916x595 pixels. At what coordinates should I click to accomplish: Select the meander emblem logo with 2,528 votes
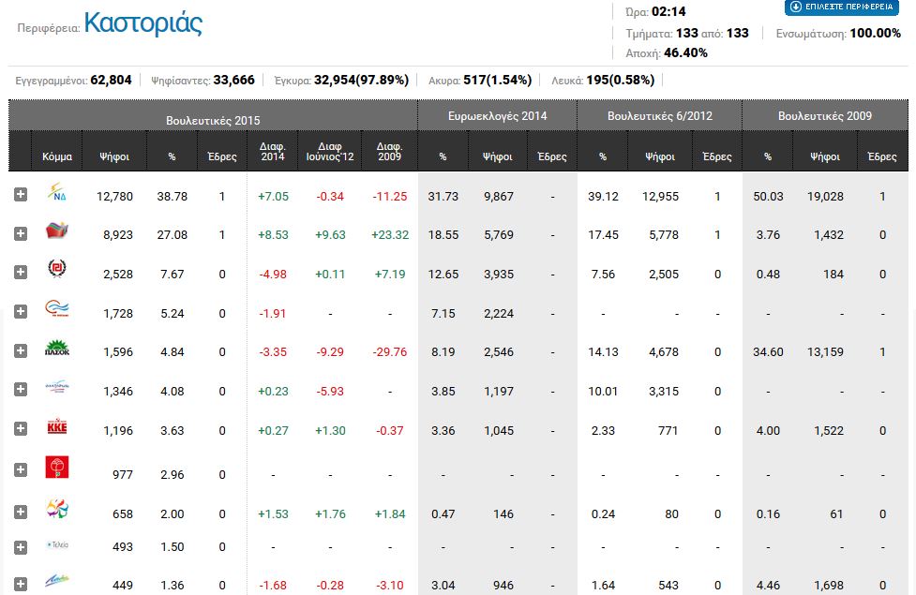(57, 272)
